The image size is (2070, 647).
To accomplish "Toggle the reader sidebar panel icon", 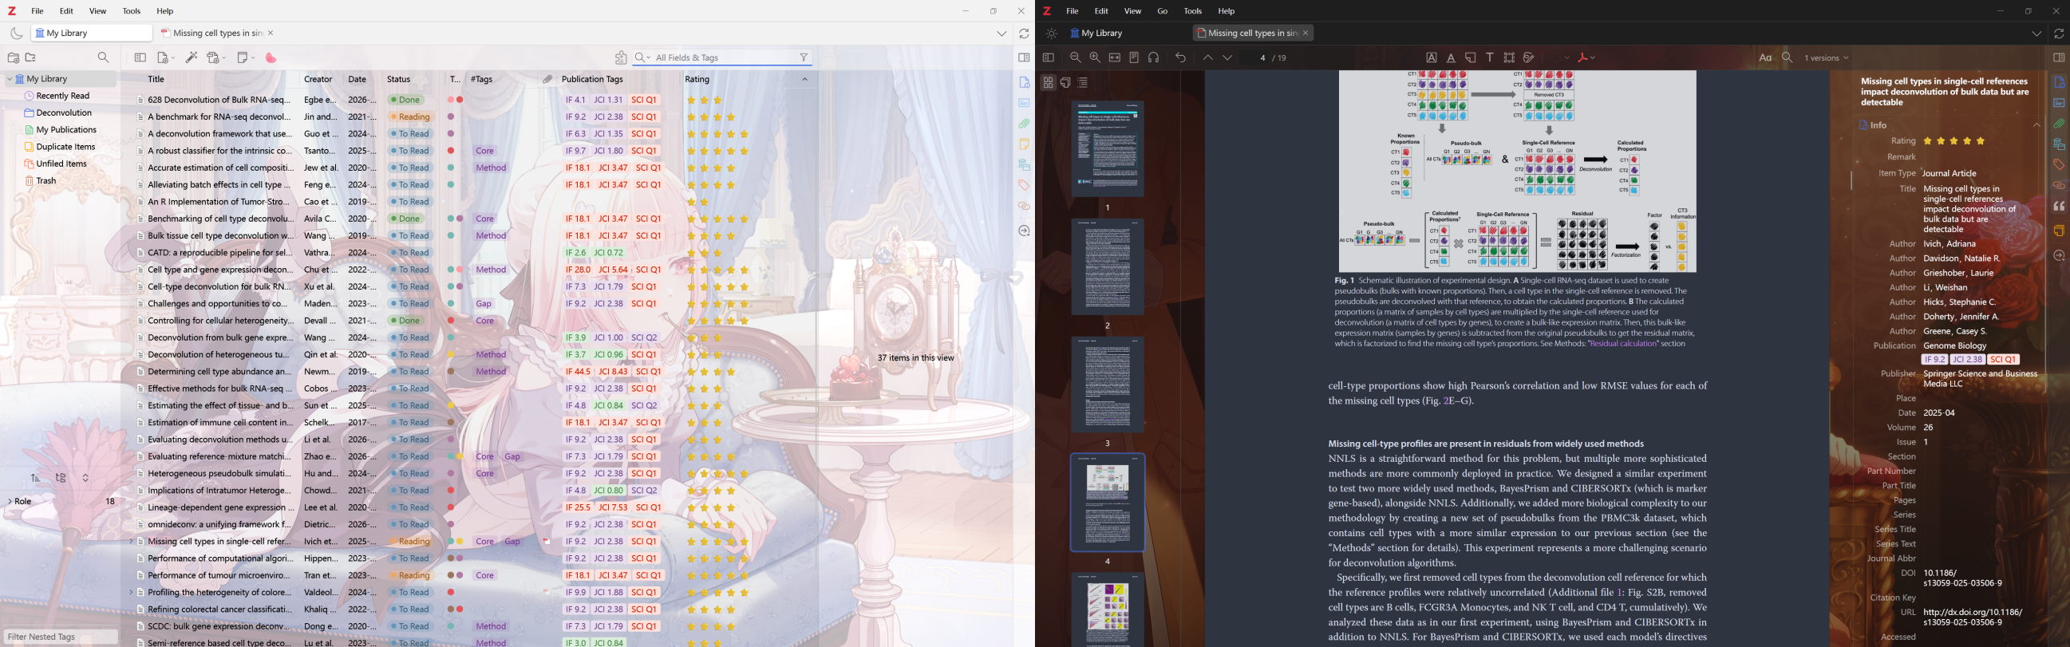I will (x=1048, y=58).
